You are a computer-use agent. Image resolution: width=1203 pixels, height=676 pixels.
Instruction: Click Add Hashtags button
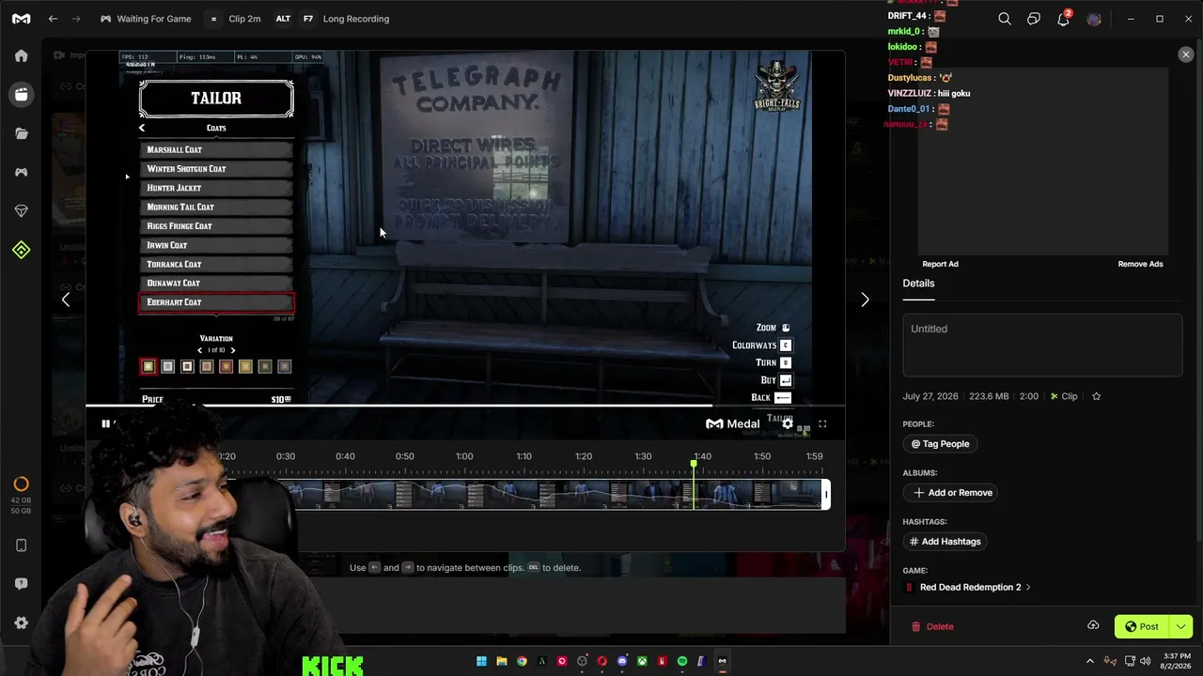[944, 542]
